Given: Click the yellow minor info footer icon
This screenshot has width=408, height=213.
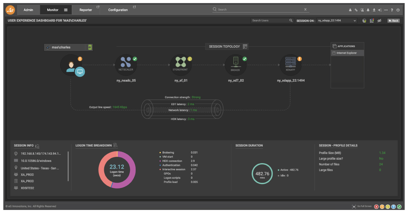Looking at the screenshot, I should 388,207.
